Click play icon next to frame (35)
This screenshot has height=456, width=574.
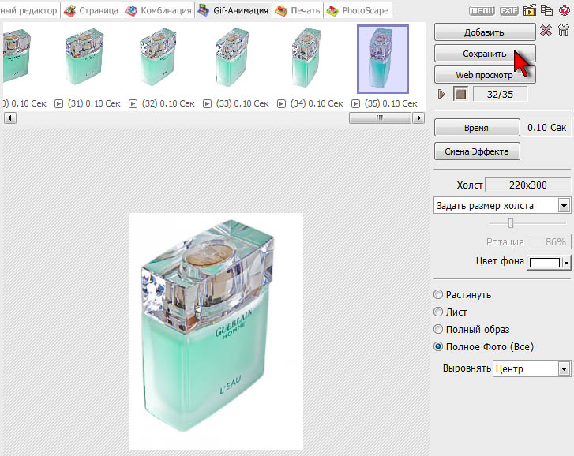click(x=355, y=104)
